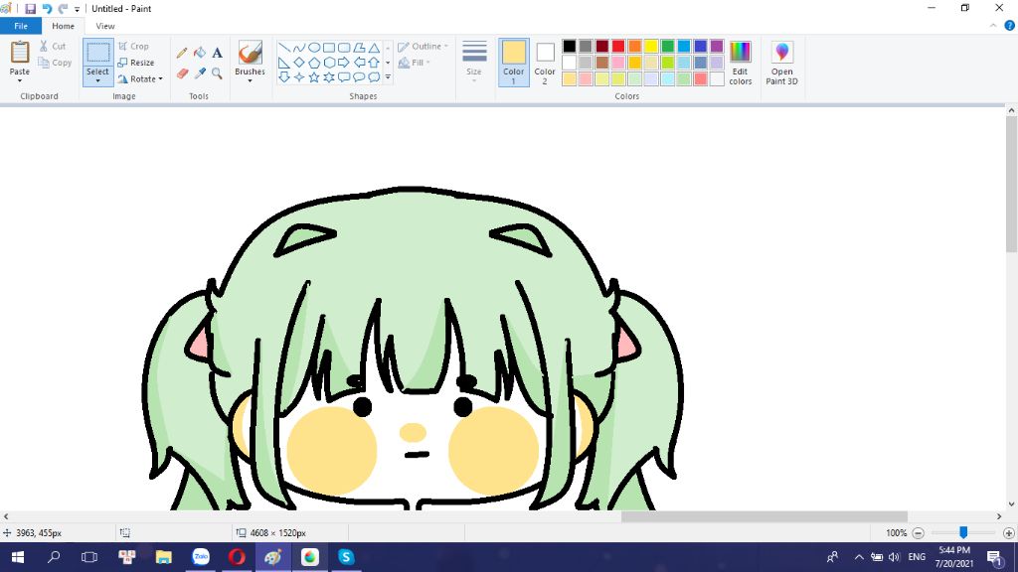Pick the green color swatch
1018x572 pixels.
point(667,46)
